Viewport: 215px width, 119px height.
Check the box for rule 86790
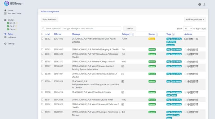click(x=42, y=92)
